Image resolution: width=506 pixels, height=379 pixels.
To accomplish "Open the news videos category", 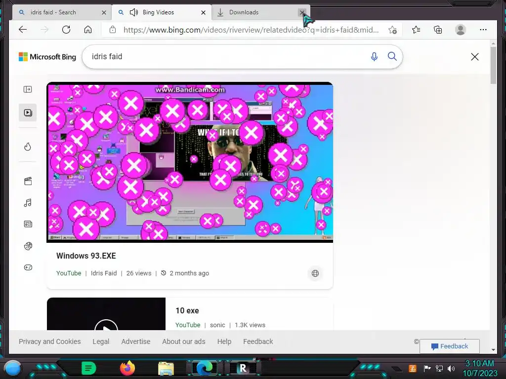I will coord(28,224).
